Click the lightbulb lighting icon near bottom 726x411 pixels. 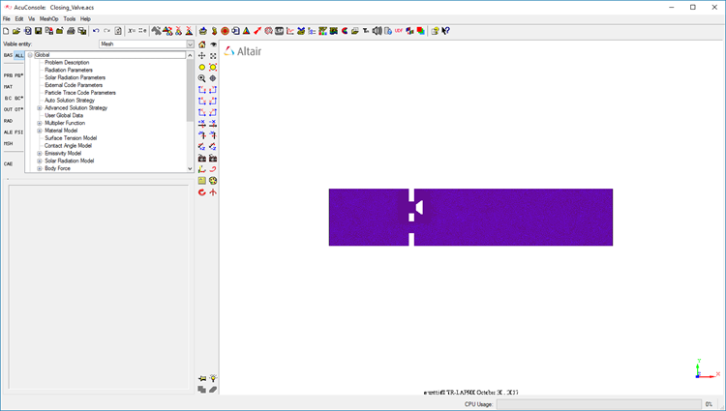213,378
